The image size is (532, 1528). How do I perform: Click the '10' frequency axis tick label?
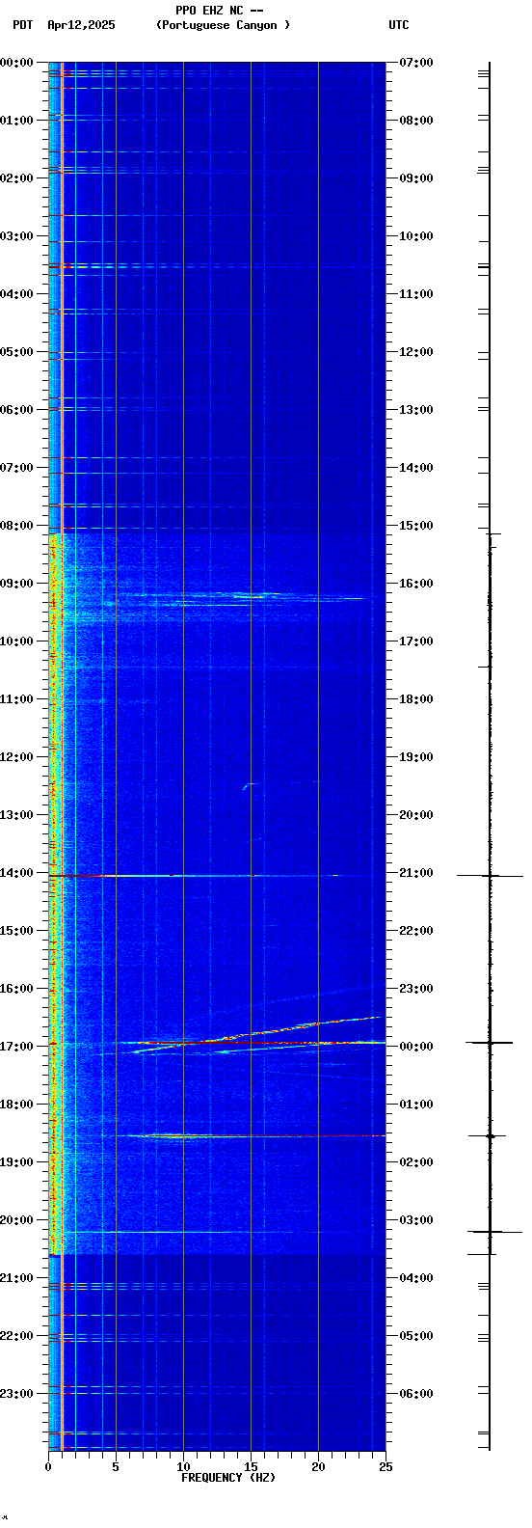(183, 1468)
